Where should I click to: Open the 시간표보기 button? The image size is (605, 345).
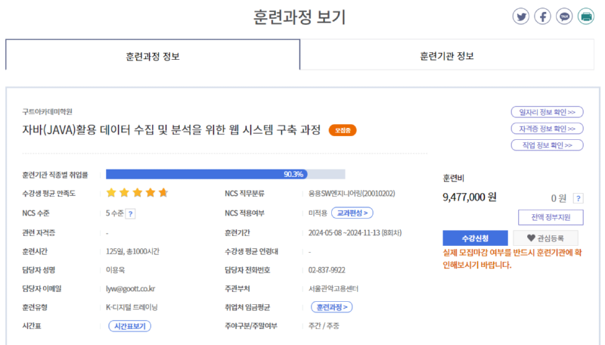[130, 326]
